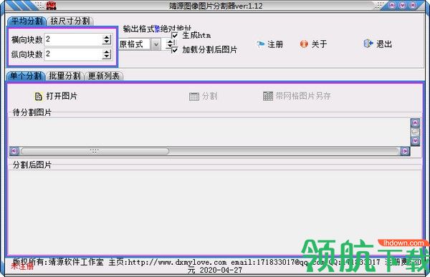
Task: Select the 单个分割 tab
Action: tap(26, 76)
